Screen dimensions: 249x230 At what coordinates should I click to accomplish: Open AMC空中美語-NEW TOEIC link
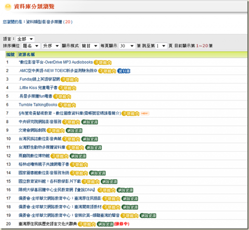(x=58, y=71)
